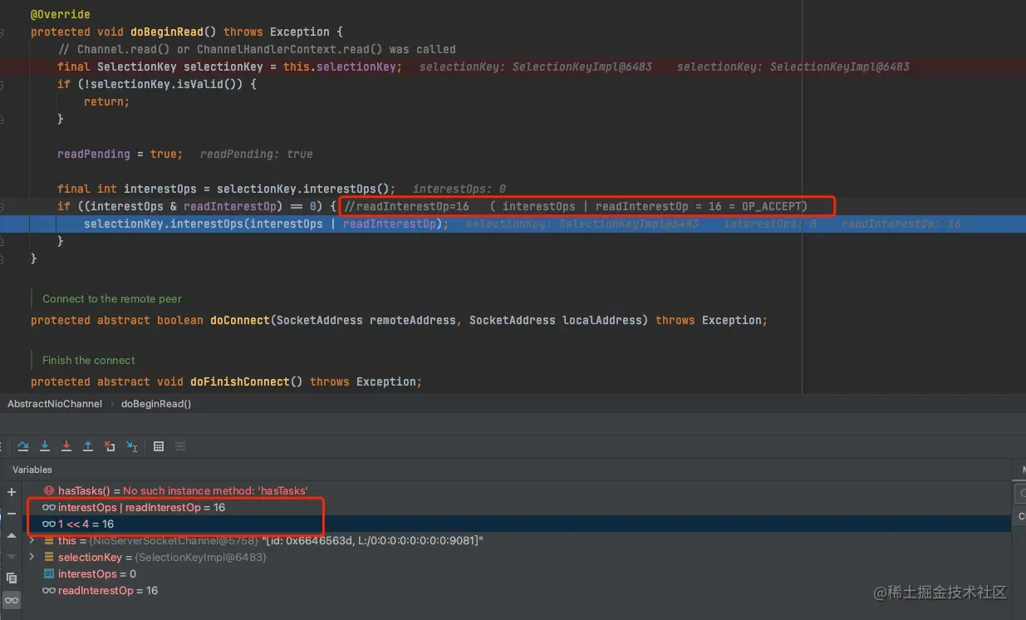Open the doBeginRead() breadcrumb
1026x620 pixels.
pyautogui.click(x=156, y=404)
